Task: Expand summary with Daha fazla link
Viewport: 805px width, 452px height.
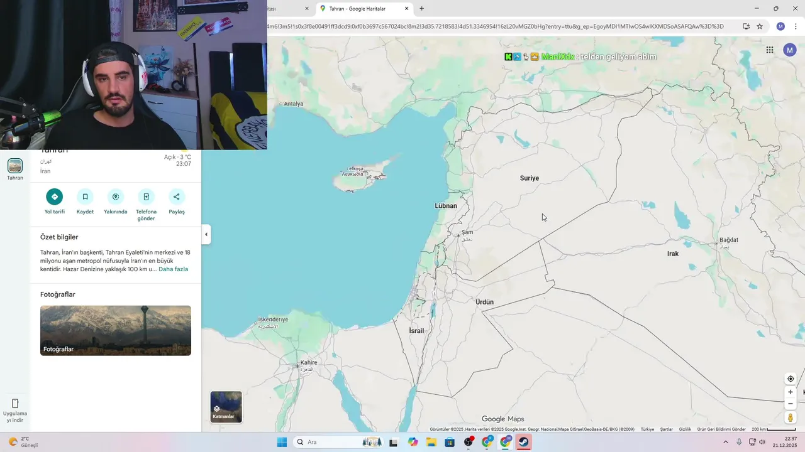Action: [x=173, y=269]
